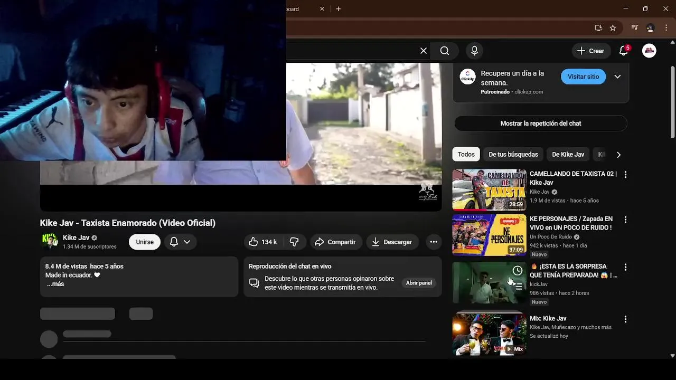
Task: Show more filter chips with right arrow
Action: (618, 155)
